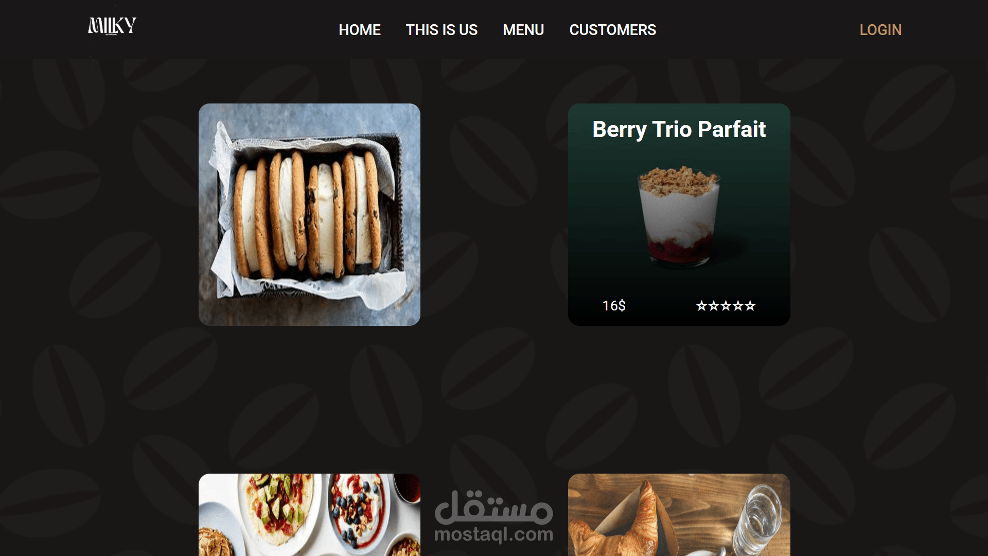The width and height of the screenshot is (988, 556).
Task: Click the fourth rating star
Action: tap(738, 306)
